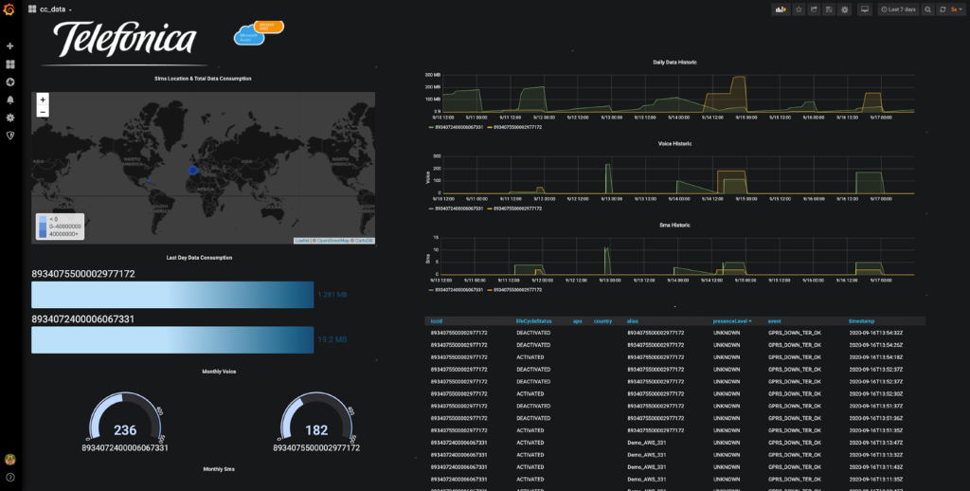Viewport: 970px width, 491px height.
Task: Open the Server Admin shield icon
Action: coord(10,136)
